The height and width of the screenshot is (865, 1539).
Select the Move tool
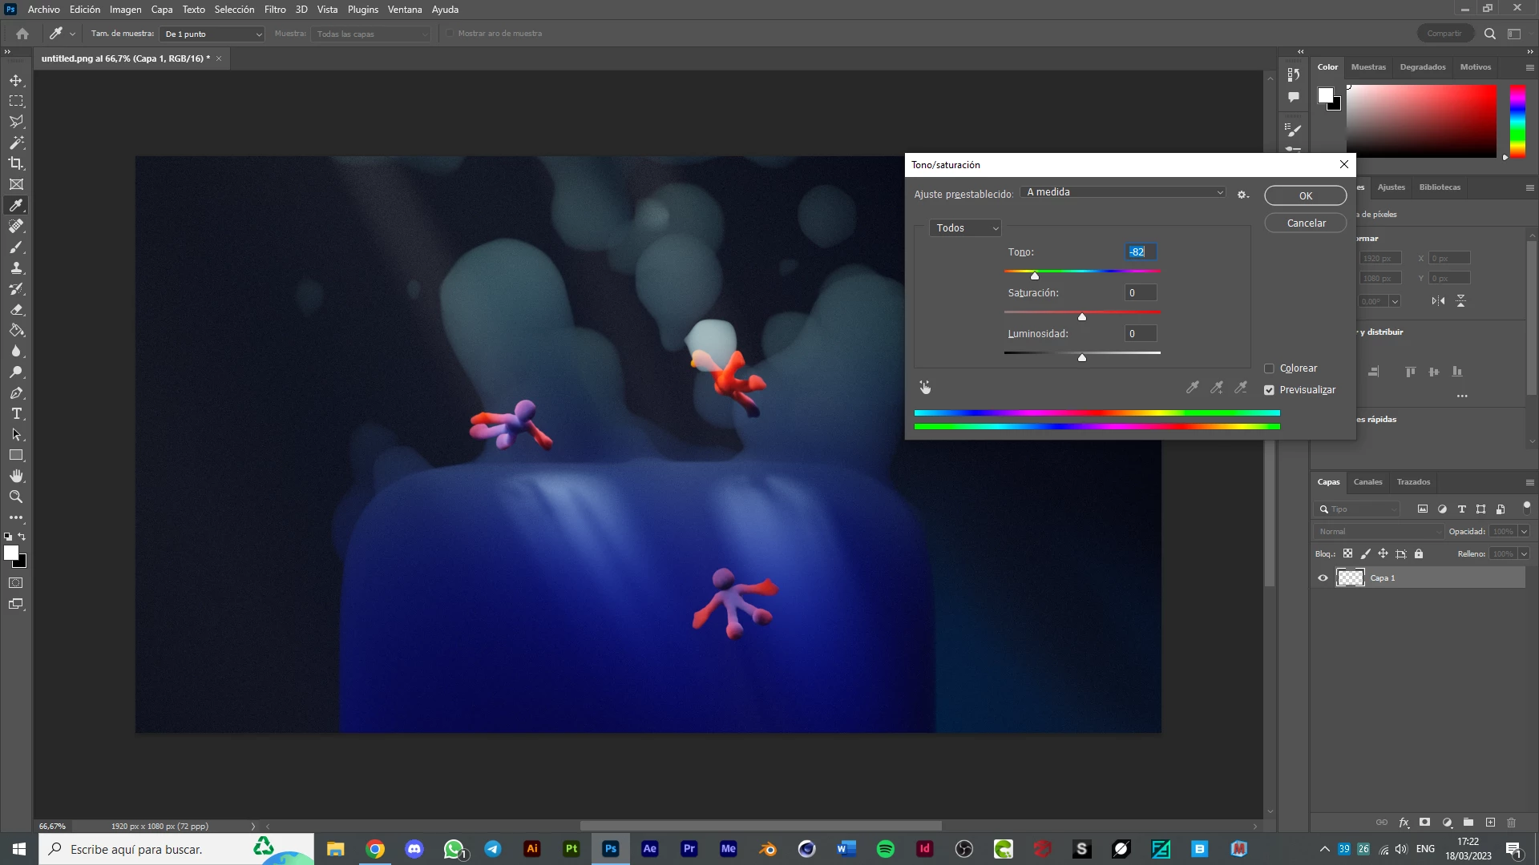tap(16, 80)
